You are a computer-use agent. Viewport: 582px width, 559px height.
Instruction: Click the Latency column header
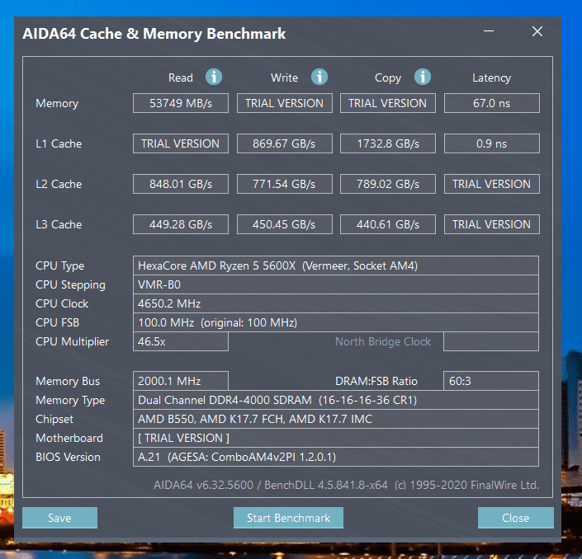click(x=491, y=78)
